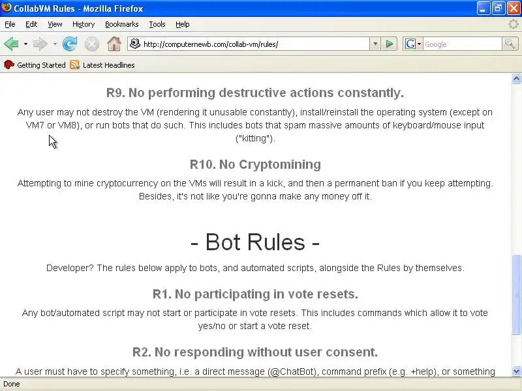Click the 'Developer? The rules below' sentence
The height and width of the screenshot is (391, 522).
point(255,268)
